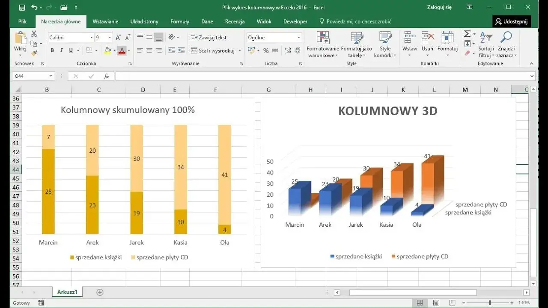The width and height of the screenshot is (548, 308).
Task: Toggle center text alignment
Action: click(x=149, y=50)
